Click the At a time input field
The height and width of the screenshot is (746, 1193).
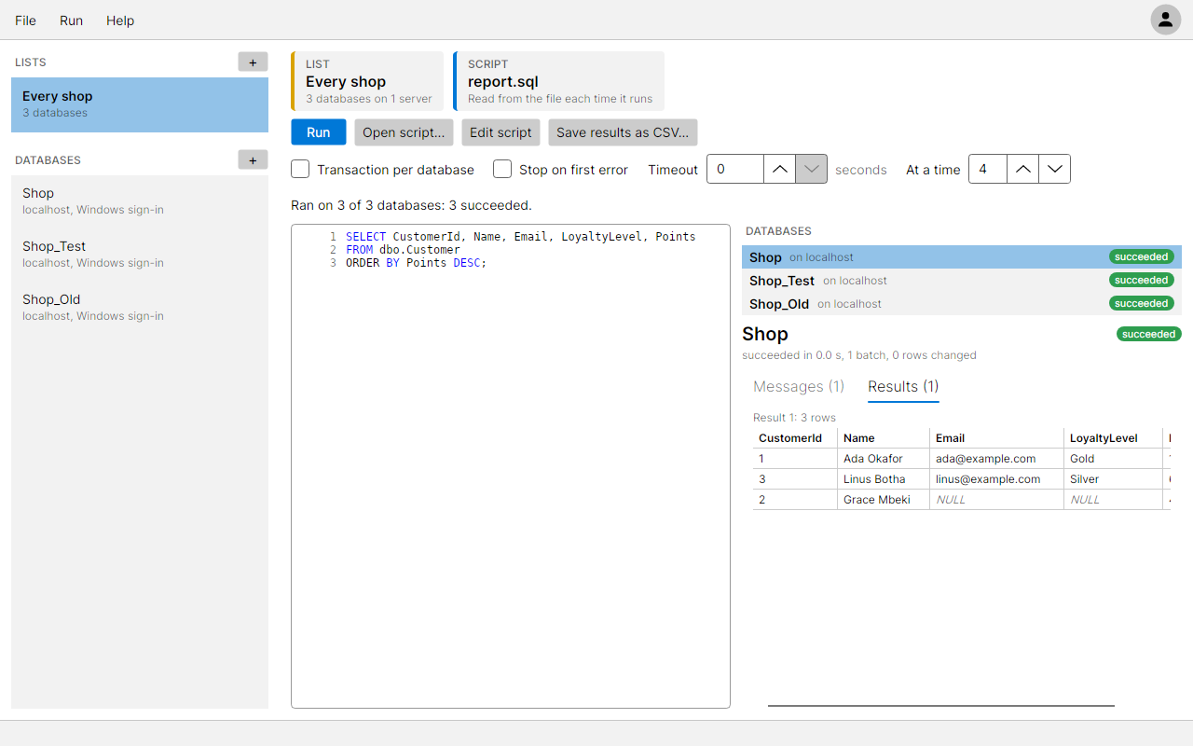pyautogui.click(x=988, y=170)
